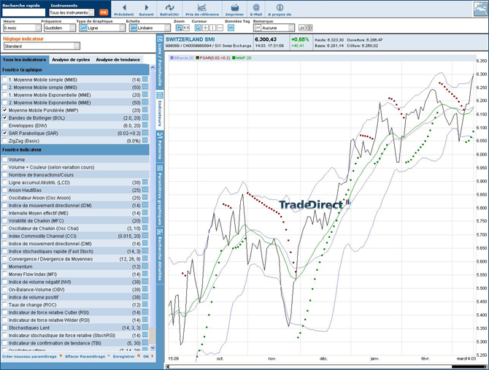Click Effacer Paramétrage link
The width and height of the screenshot is (489, 370).
85,356
